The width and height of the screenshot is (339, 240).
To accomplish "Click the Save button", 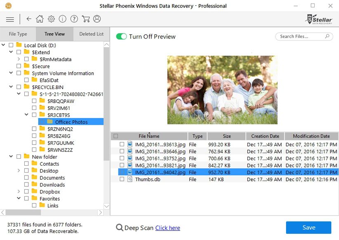I will [308, 228].
